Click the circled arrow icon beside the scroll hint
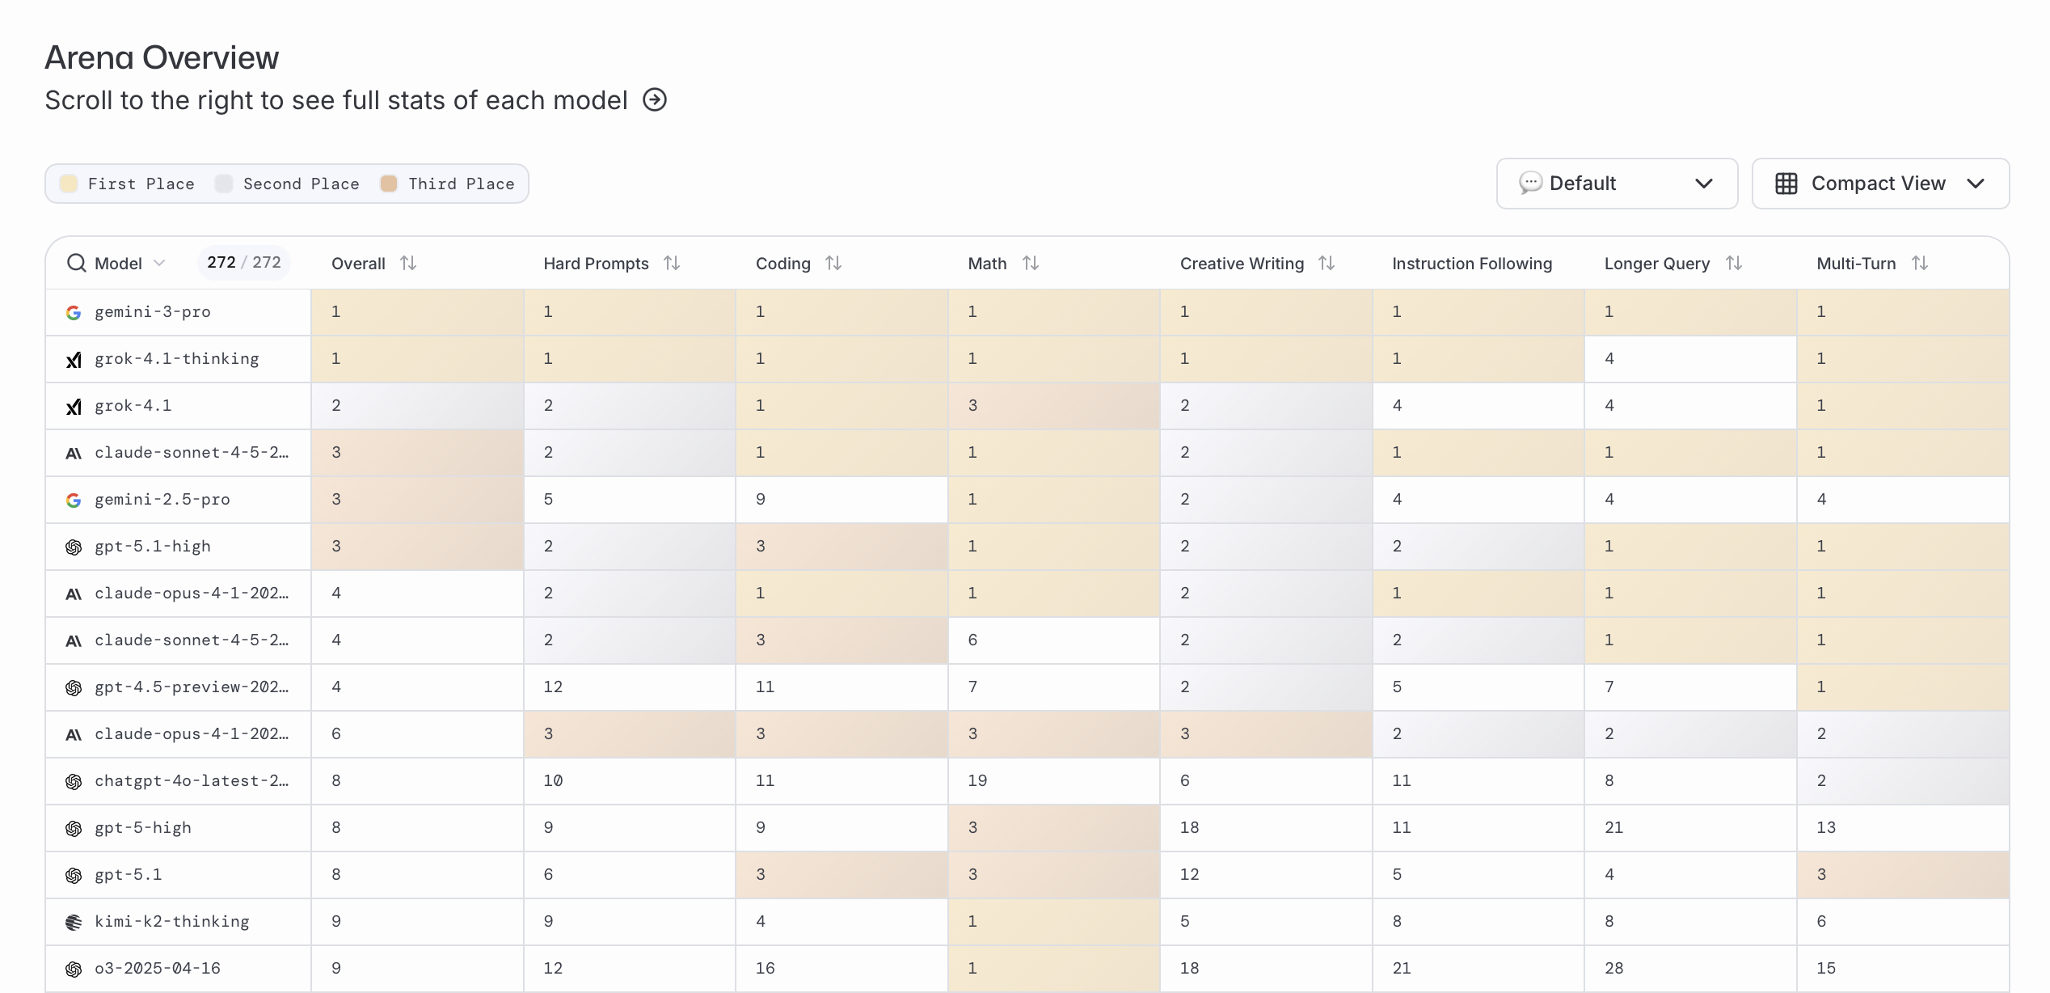This screenshot has width=2050, height=993. pyautogui.click(x=655, y=99)
